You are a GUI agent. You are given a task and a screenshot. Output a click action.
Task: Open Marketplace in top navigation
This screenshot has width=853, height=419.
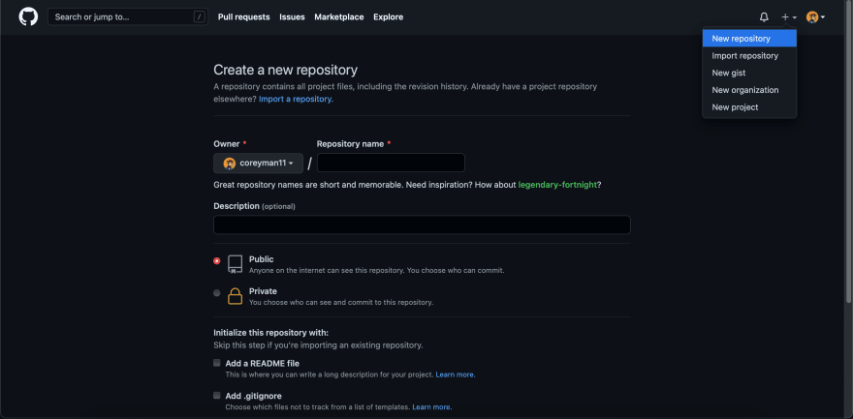tap(339, 16)
